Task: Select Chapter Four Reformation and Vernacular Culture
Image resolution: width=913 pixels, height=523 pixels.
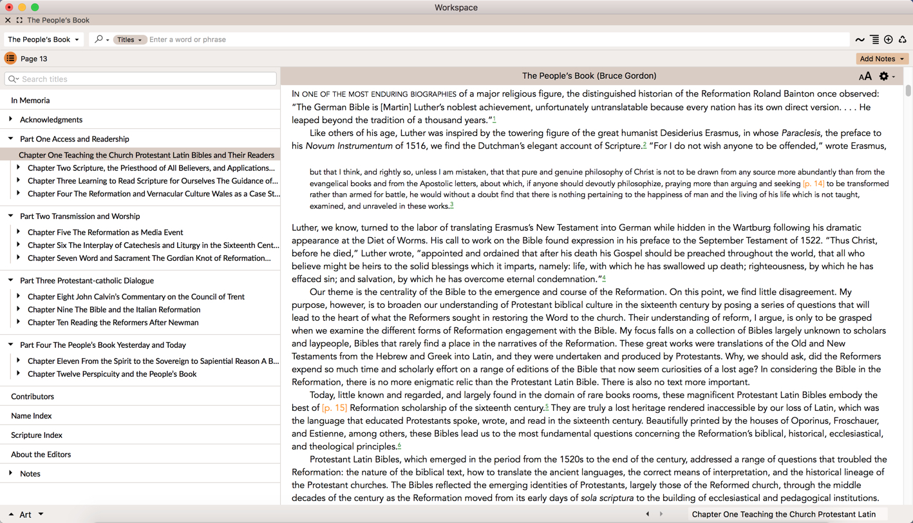Action: (x=154, y=194)
